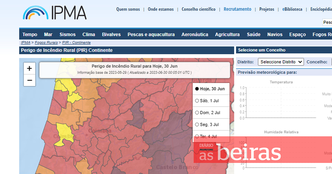
Task: Click the IPMA logo
Action: (x=55, y=12)
